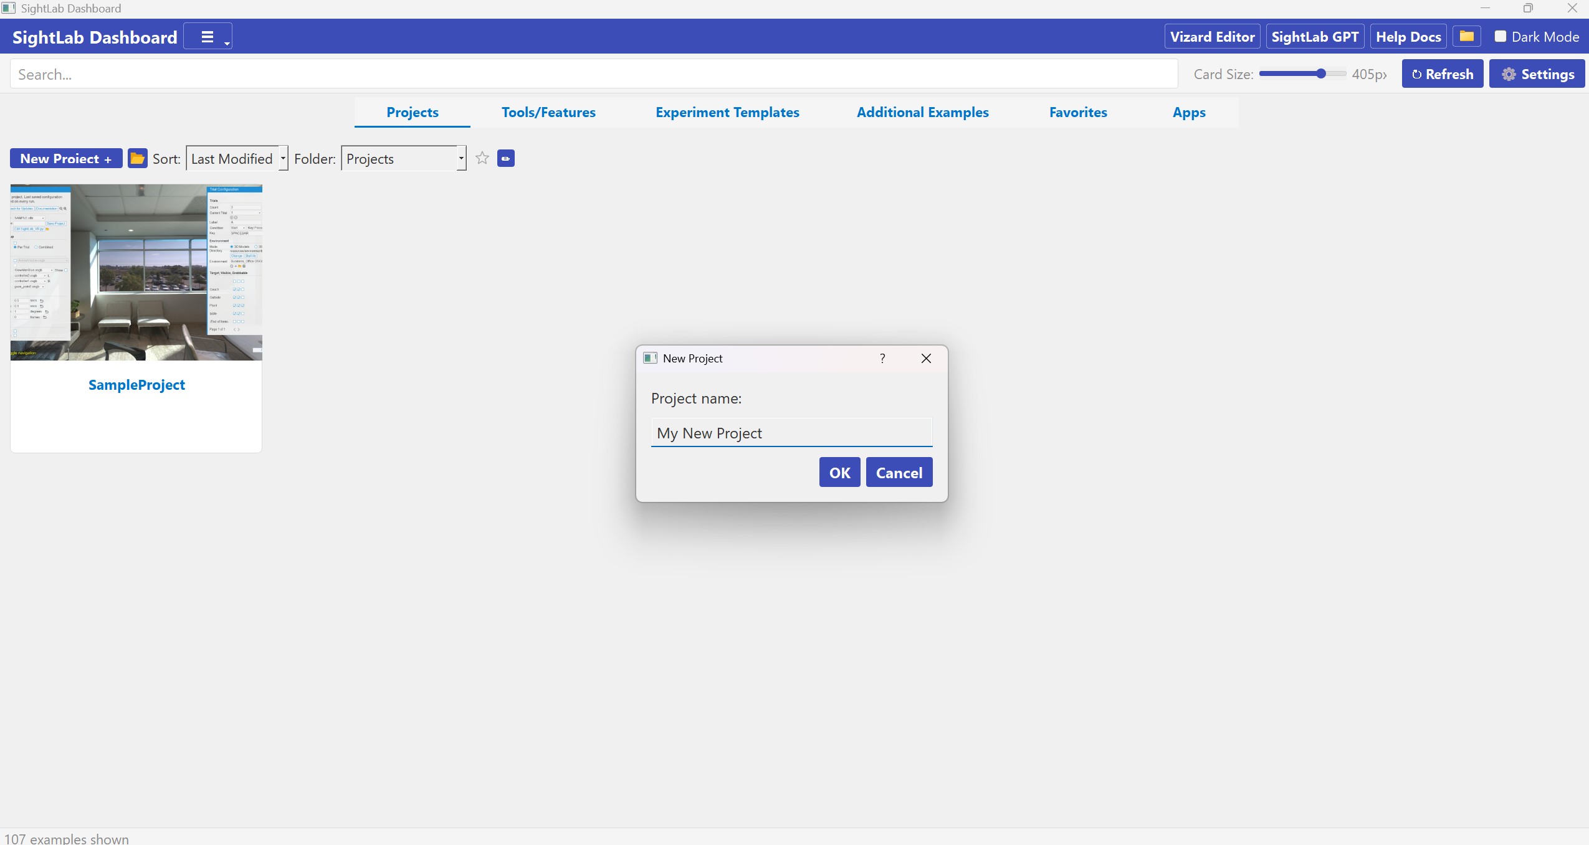This screenshot has width=1589, height=845.
Task: Click the Project name text field
Action: (x=791, y=432)
